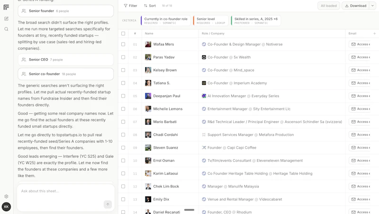379x214 pixels.
Task: Click the Mind_space company globe icon
Action: click(x=204, y=70)
